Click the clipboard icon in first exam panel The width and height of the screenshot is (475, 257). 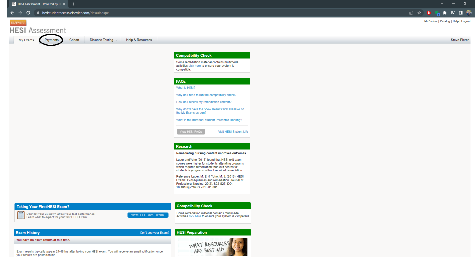(21, 215)
